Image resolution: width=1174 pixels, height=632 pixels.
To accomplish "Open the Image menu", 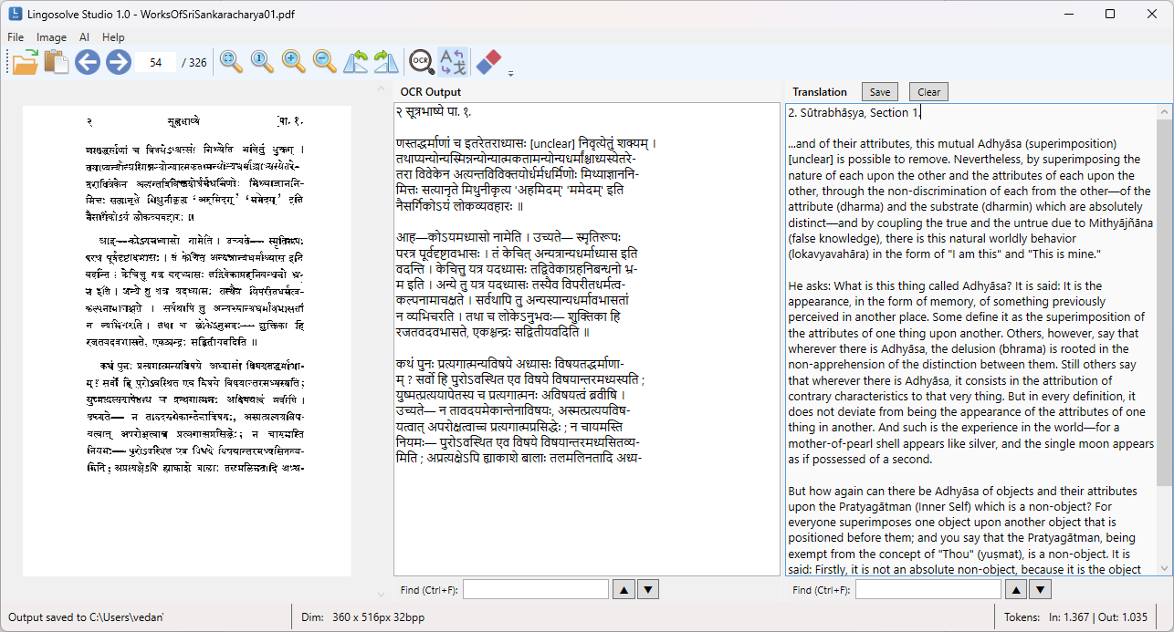I will coord(52,37).
